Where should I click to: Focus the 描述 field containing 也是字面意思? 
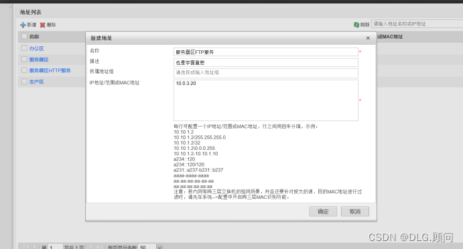[x=266, y=62]
